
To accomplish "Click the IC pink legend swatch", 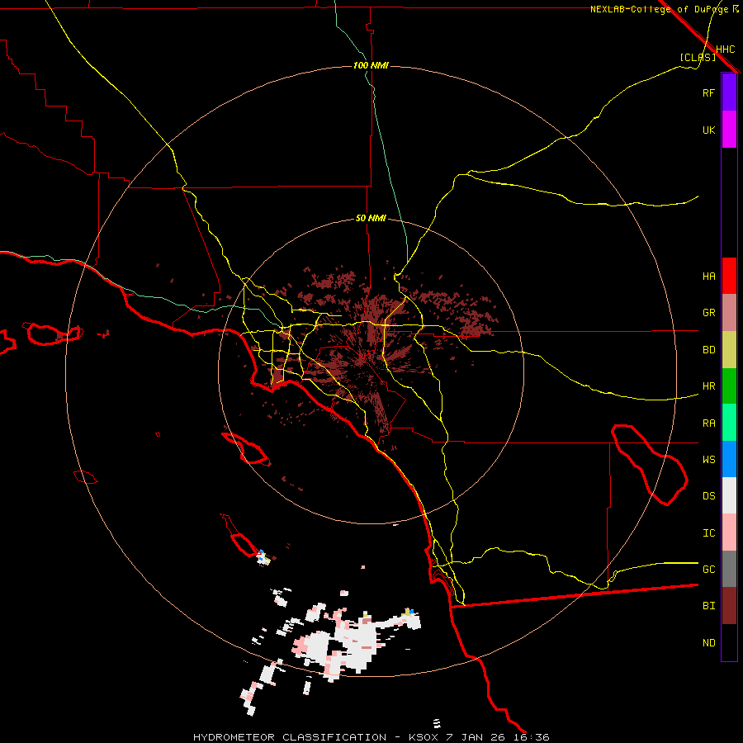I will [729, 532].
